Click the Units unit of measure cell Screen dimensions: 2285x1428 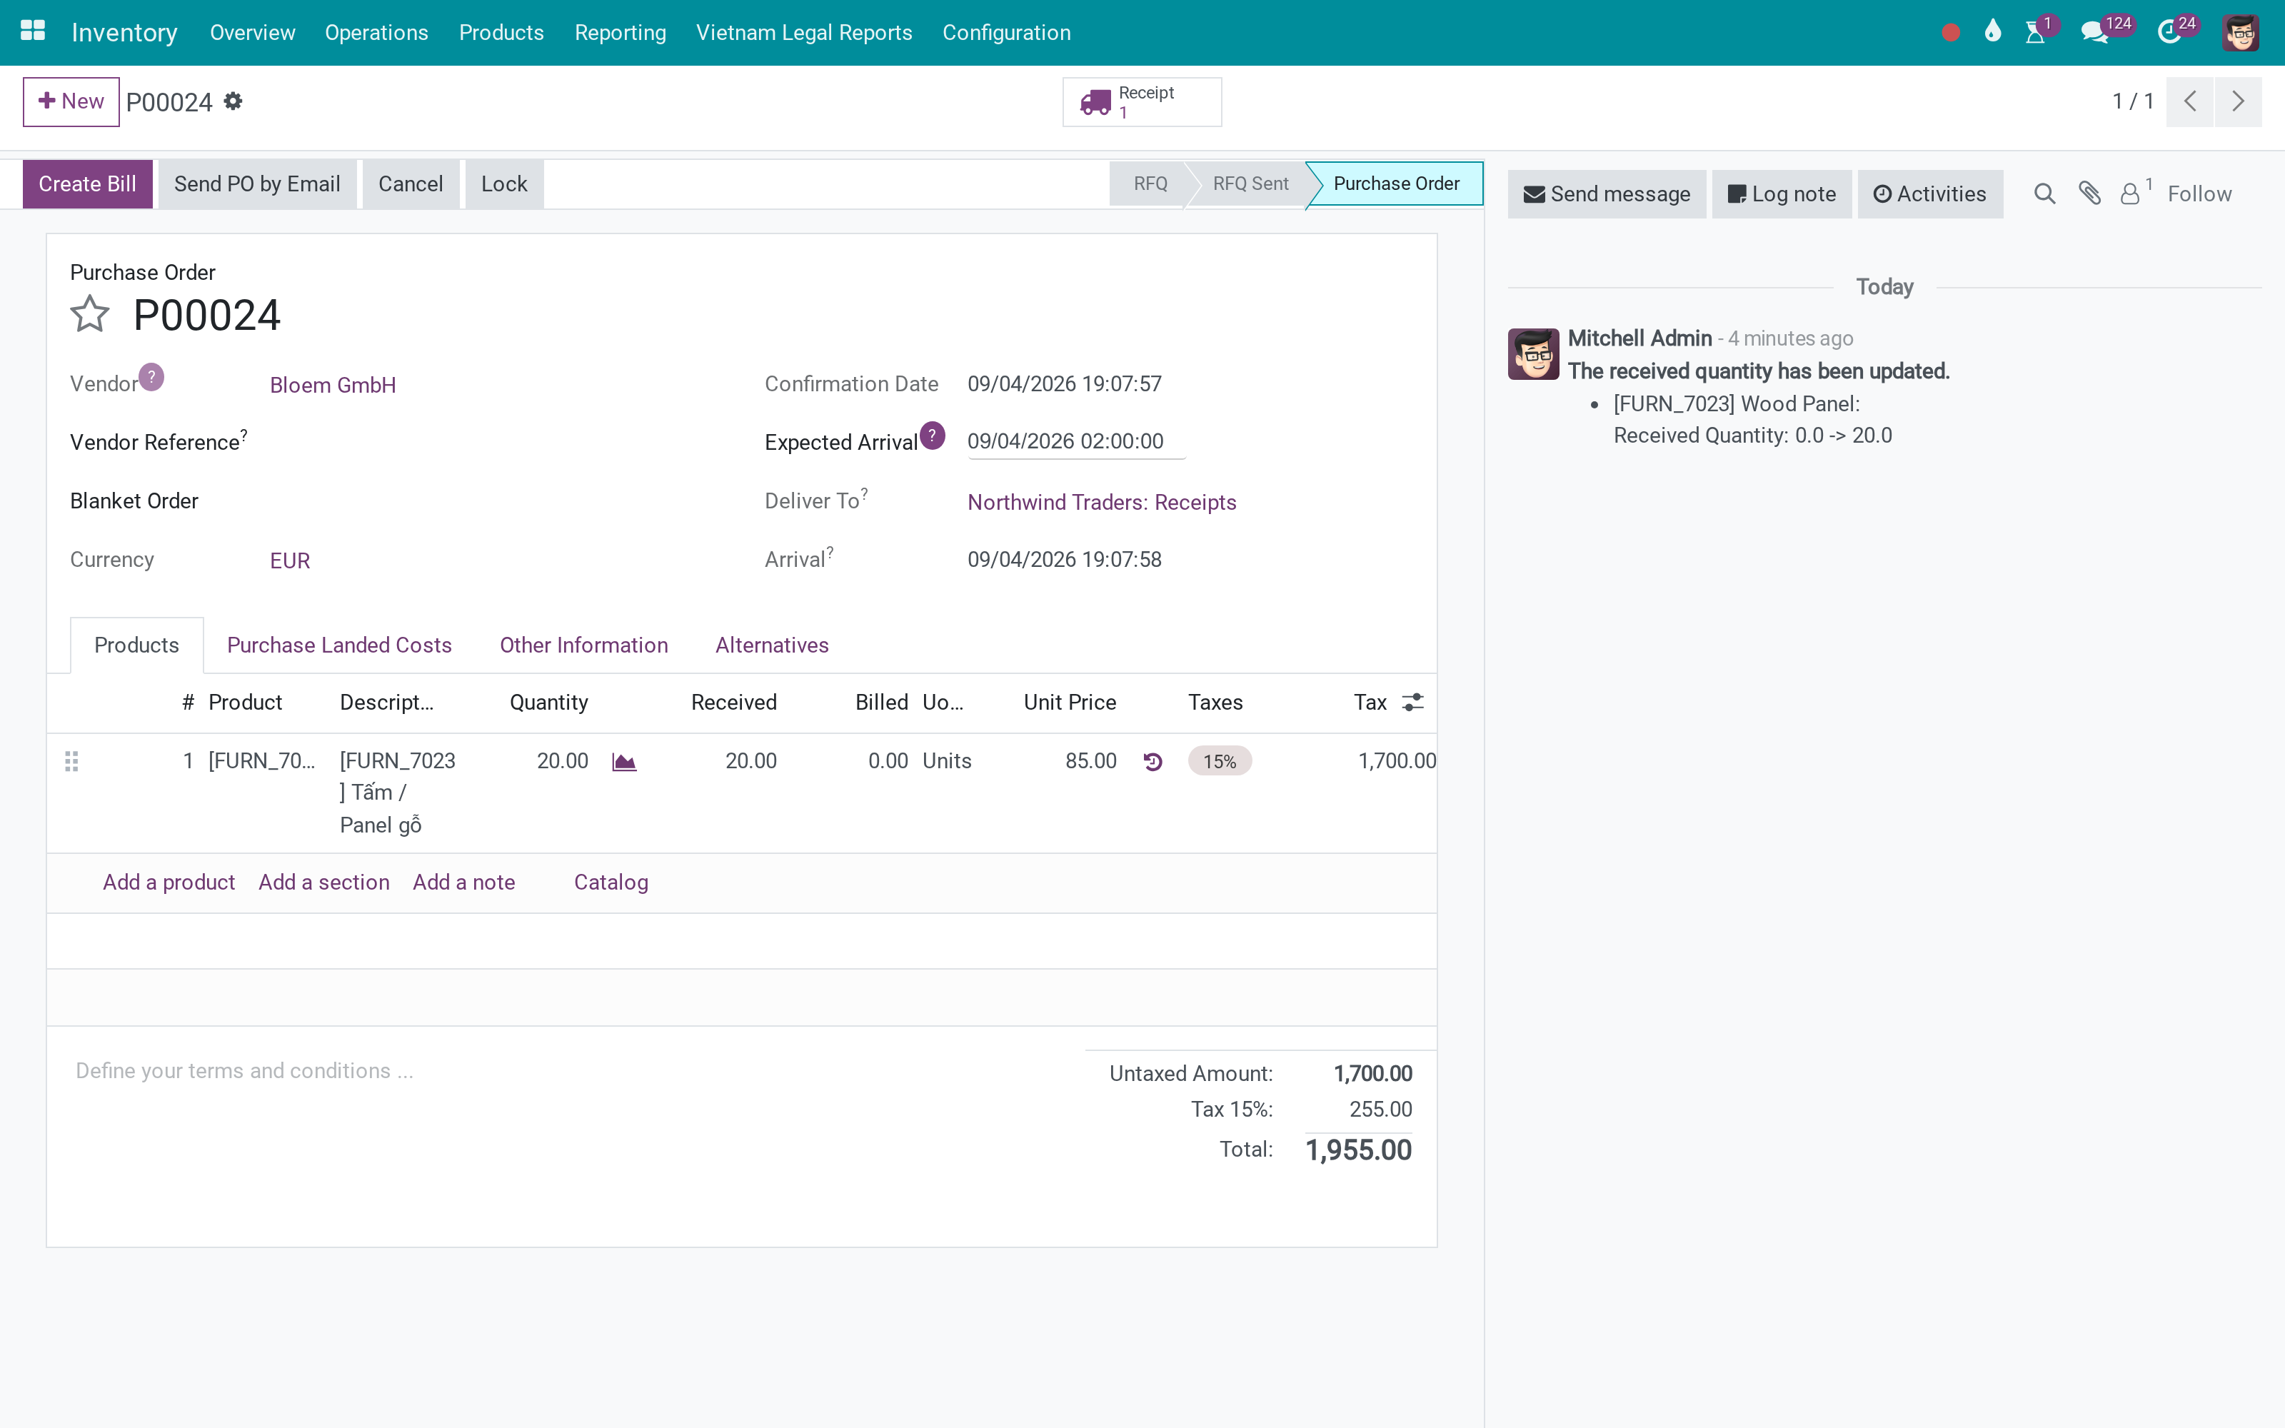947,761
